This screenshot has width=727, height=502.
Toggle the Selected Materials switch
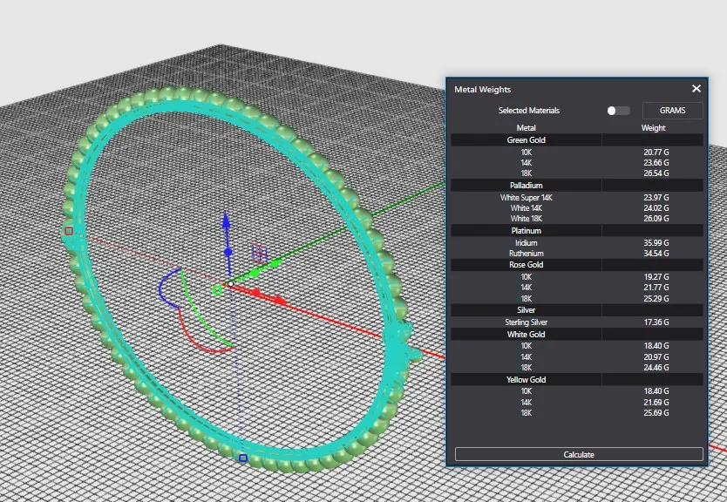tap(618, 111)
